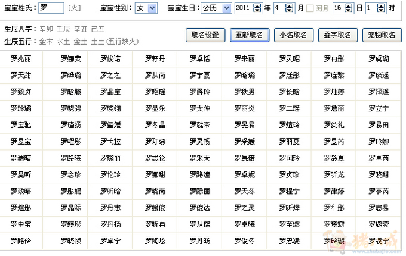The width and height of the screenshot is (406, 256).
Task: Select the name 罗卓芮
Action: (x=379, y=158)
